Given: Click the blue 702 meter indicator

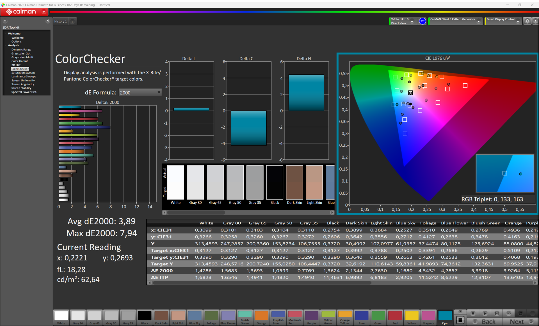Looking at the screenshot, I should point(422,21).
